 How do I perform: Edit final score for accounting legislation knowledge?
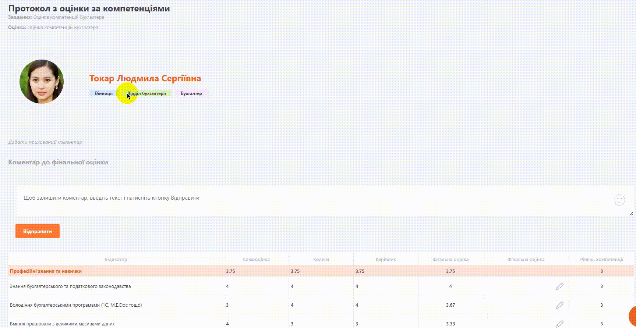click(x=559, y=286)
